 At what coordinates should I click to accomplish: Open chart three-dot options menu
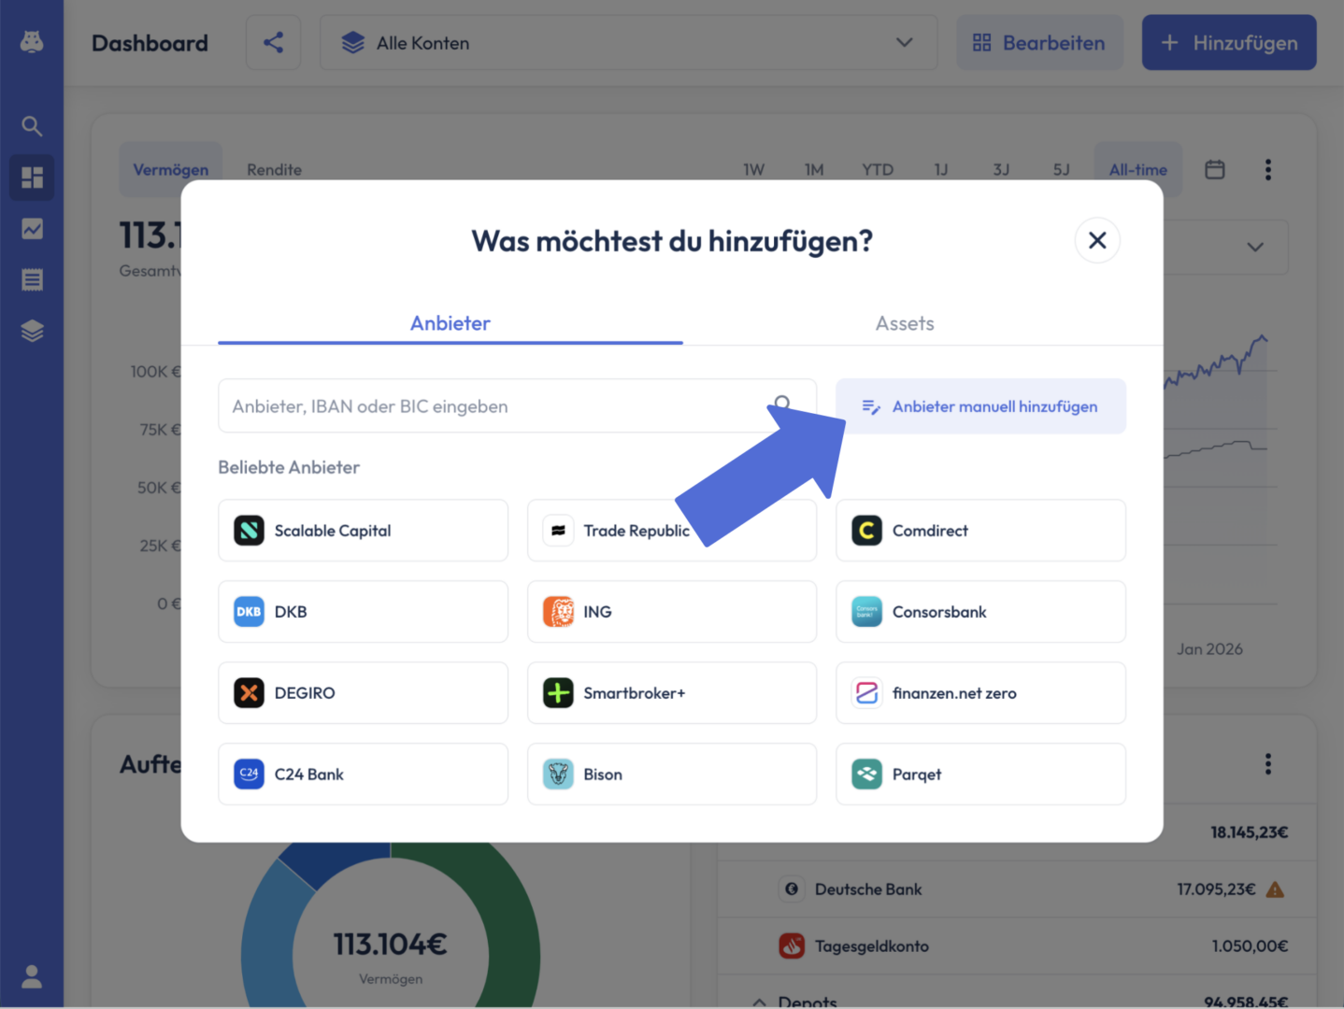[x=1267, y=169]
